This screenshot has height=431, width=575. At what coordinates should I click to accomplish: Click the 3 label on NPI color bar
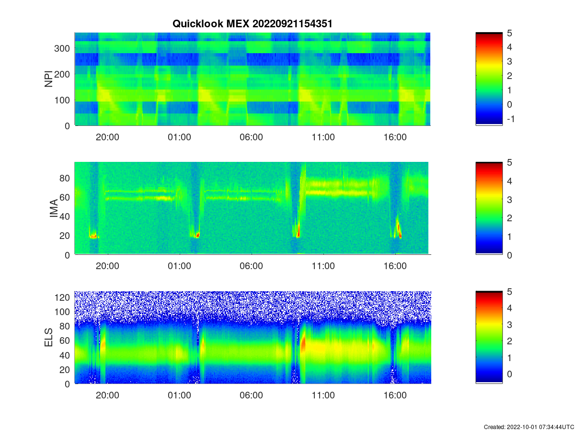(x=509, y=61)
